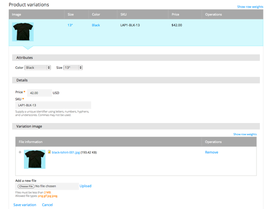This screenshot has height=209, width=272.
Task: Click the Price input field showing 42.00
Action: coord(39,93)
